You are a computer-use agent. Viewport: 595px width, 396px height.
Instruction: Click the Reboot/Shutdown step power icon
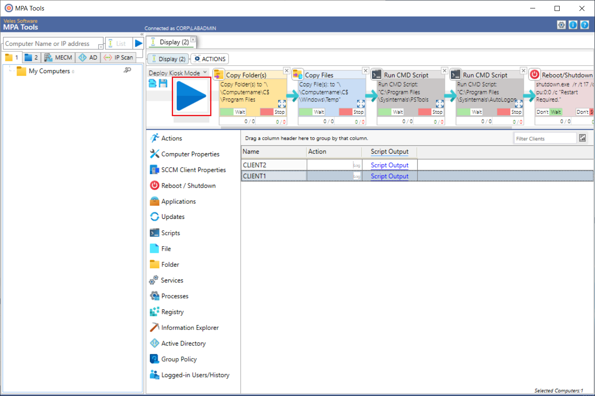pos(534,74)
